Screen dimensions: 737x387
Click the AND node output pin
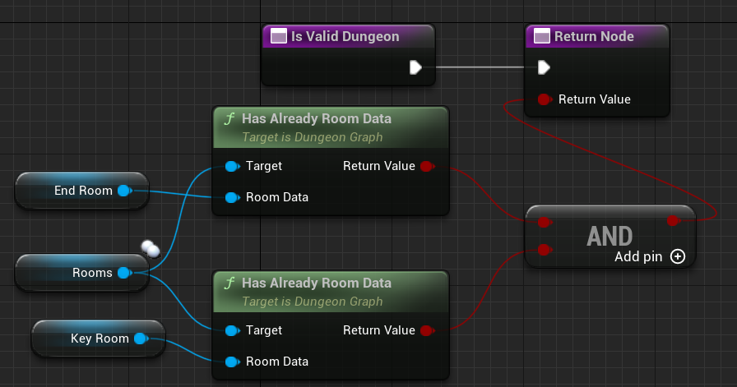coord(673,220)
